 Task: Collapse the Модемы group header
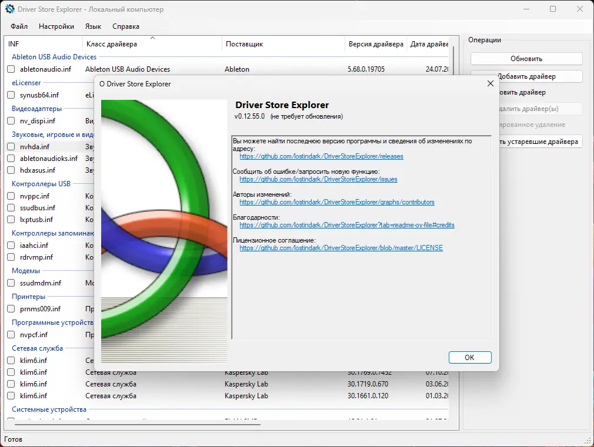[x=26, y=271]
